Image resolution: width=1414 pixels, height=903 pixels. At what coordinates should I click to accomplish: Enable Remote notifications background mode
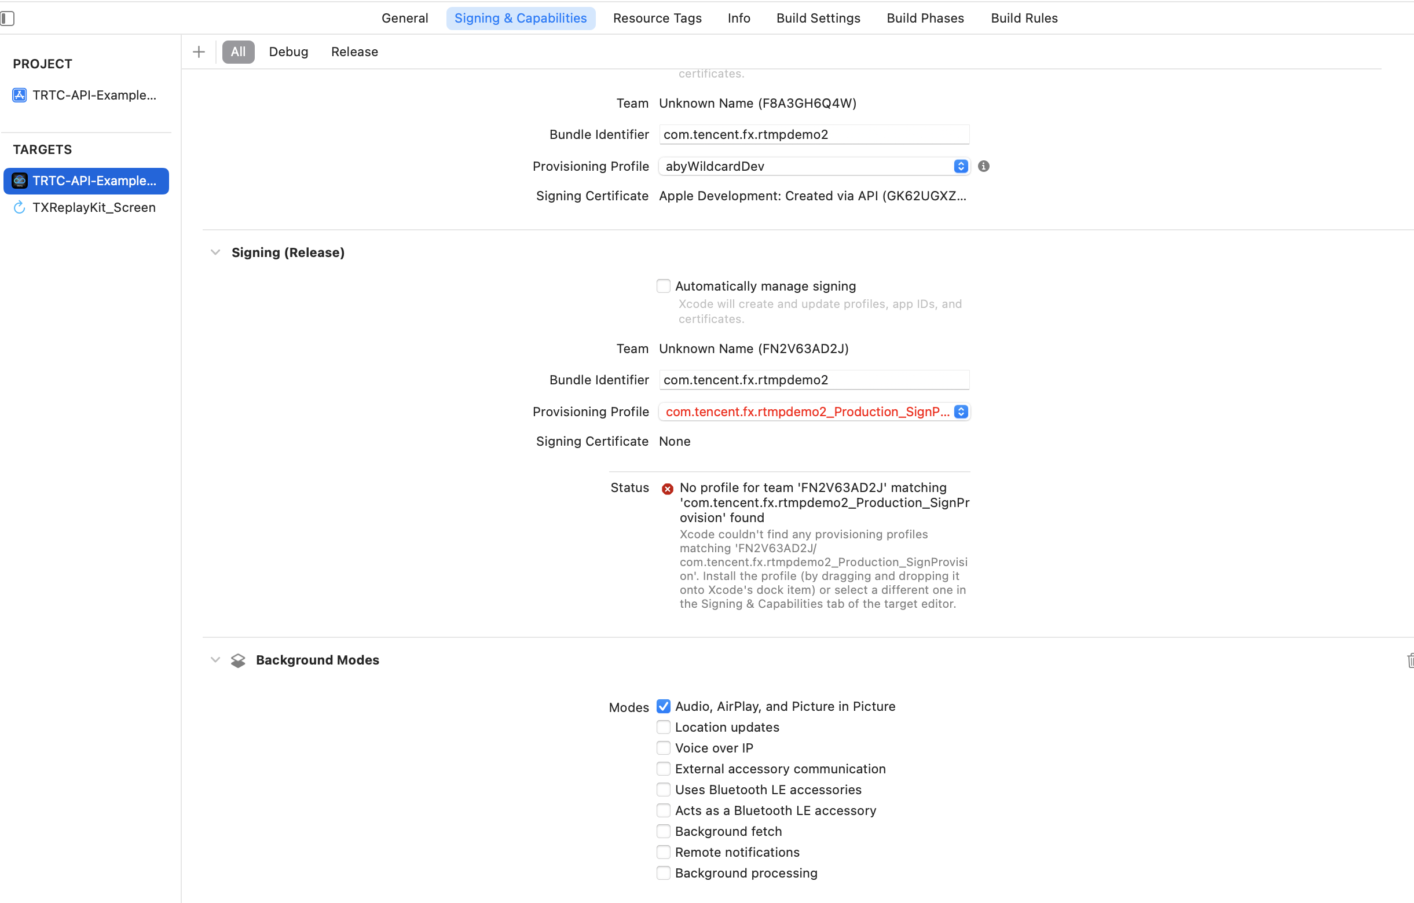coord(663,852)
